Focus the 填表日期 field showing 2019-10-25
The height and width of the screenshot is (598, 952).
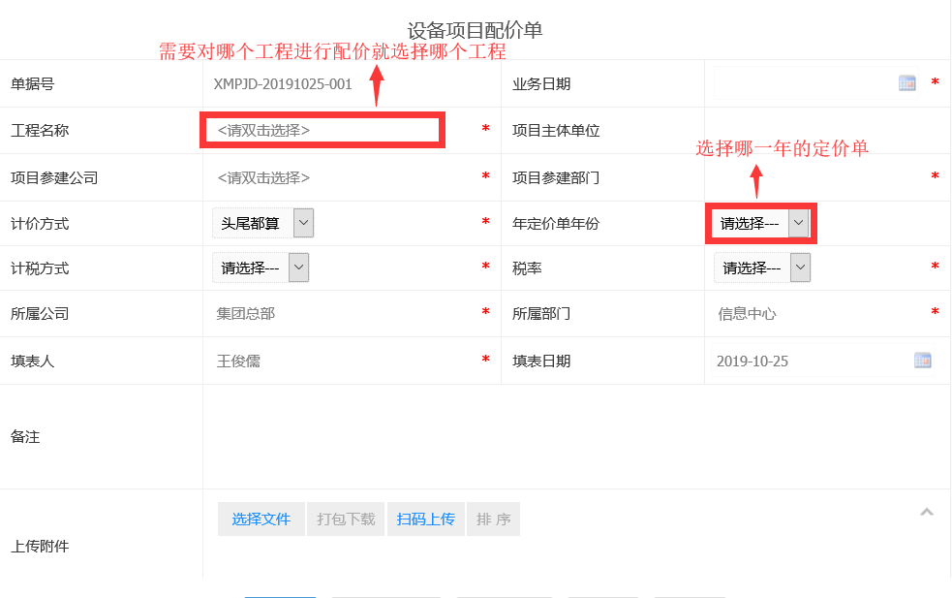[822, 361]
